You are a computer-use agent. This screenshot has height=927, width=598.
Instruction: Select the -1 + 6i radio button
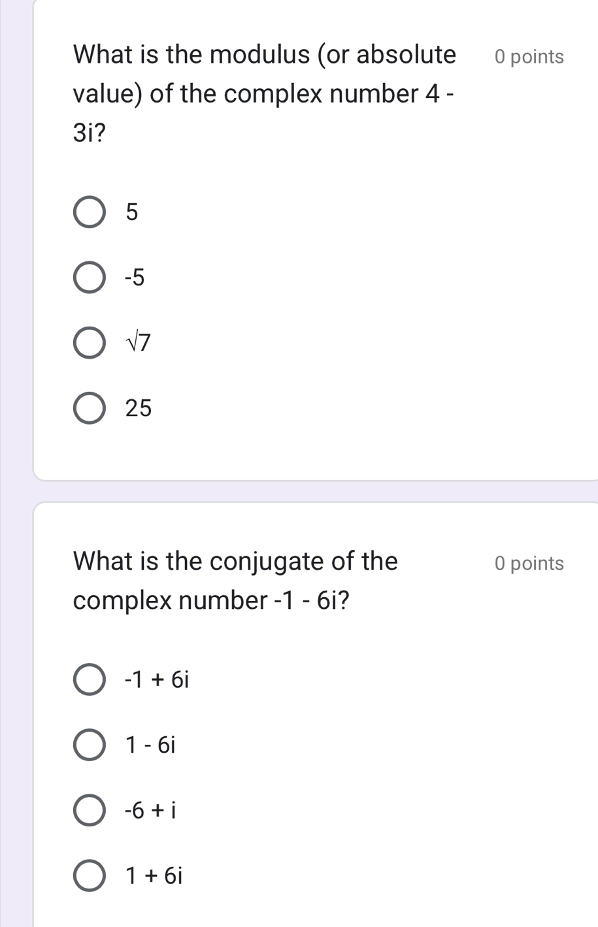point(89,680)
